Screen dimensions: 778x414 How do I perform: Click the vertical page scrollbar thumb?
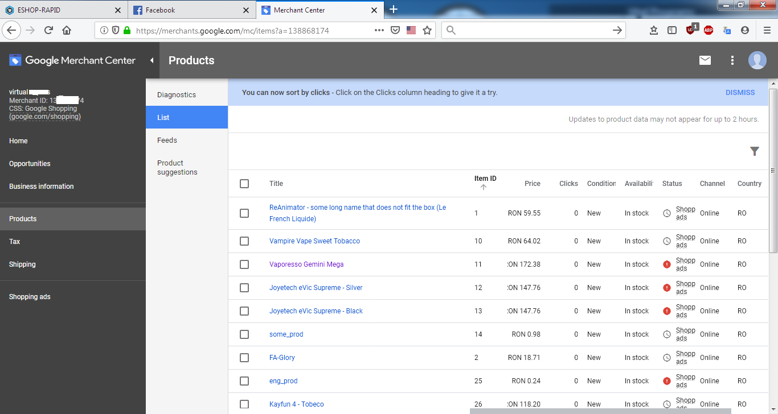(x=773, y=171)
